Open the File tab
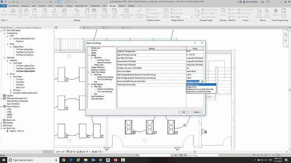Viewport: 291px width, 163px height. click(x=4, y=6)
